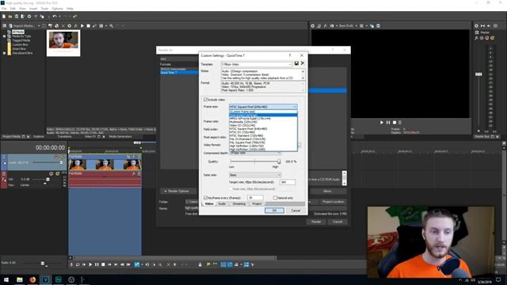This screenshot has width=507, height=285.
Task: Click the Project Location button
Action: 333,202
